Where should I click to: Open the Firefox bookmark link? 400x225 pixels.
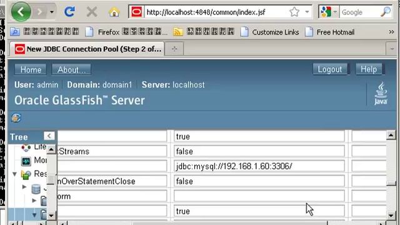[126, 32]
